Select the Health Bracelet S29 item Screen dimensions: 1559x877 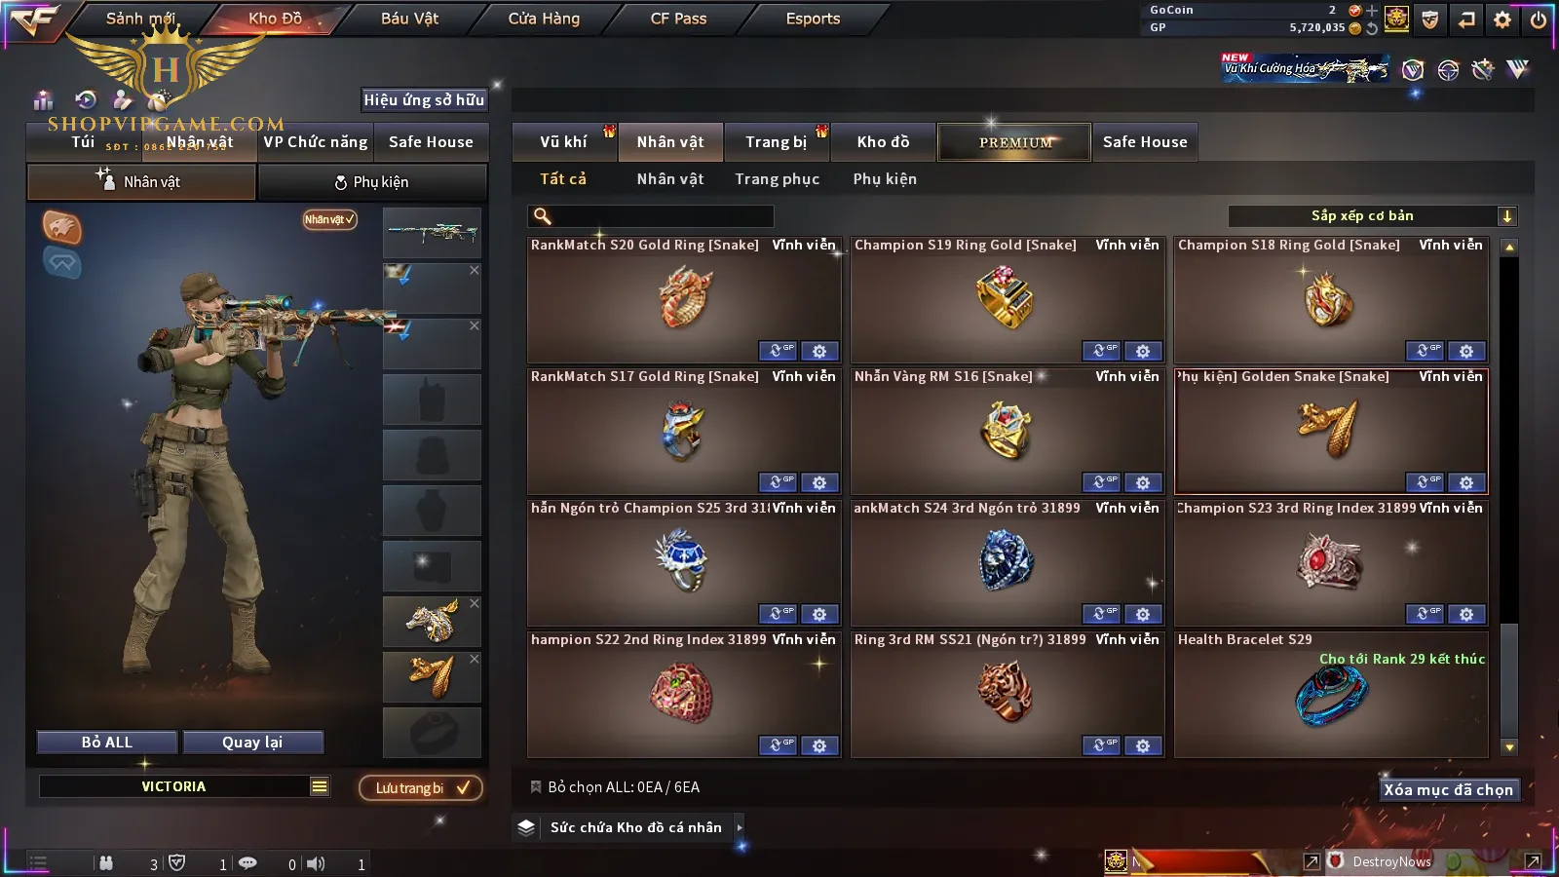click(1331, 694)
